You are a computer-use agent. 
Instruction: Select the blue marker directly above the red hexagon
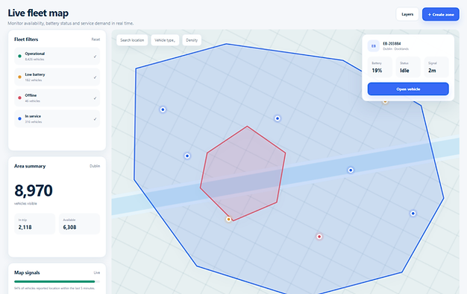pyautogui.click(x=278, y=118)
